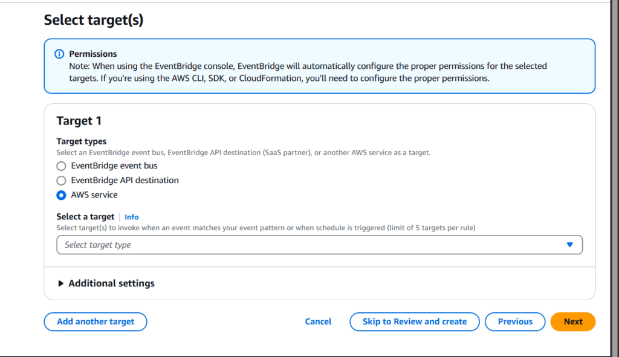
Task: Click the Cancel link
Action: click(x=318, y=321)
